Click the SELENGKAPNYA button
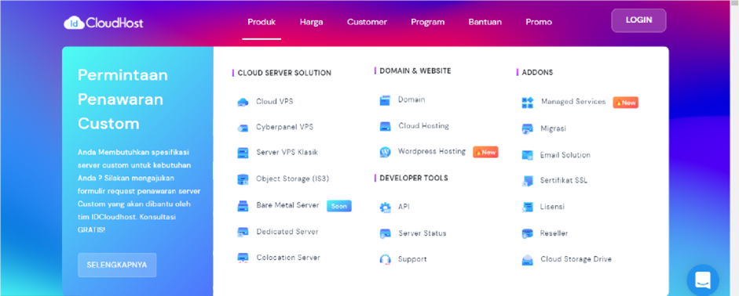Image resolution: width=739 pixels, height=296 pixels. pos(117,265)
